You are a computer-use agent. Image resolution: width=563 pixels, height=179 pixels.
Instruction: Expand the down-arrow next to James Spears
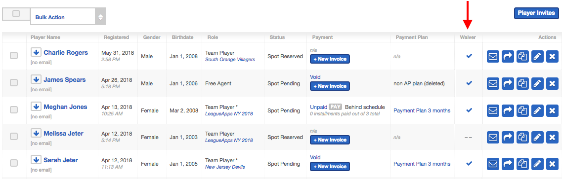(x=36, y=79)
